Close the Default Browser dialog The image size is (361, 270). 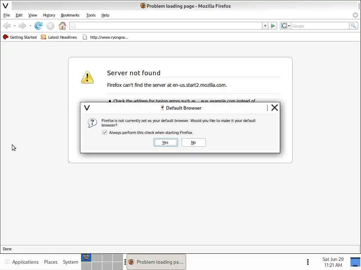[274, 108]
